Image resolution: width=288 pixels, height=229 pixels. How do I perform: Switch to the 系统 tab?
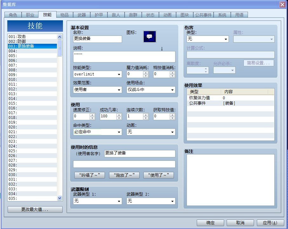pyautogui.click(x=222, y=15)
